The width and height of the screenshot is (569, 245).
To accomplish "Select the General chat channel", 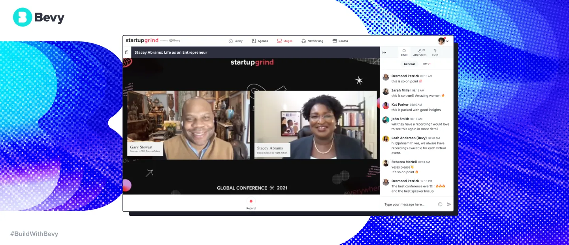I will (409, 64).
